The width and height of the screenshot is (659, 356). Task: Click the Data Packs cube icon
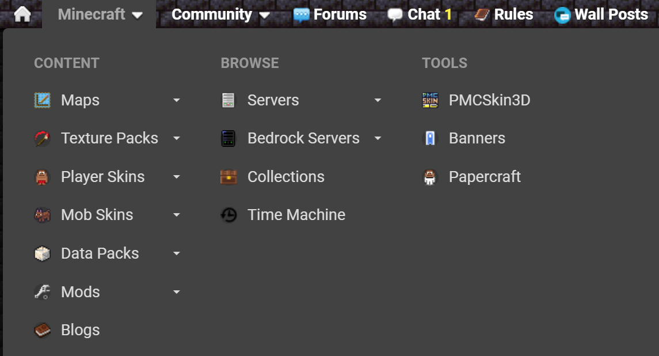click(x=42, y=253)
